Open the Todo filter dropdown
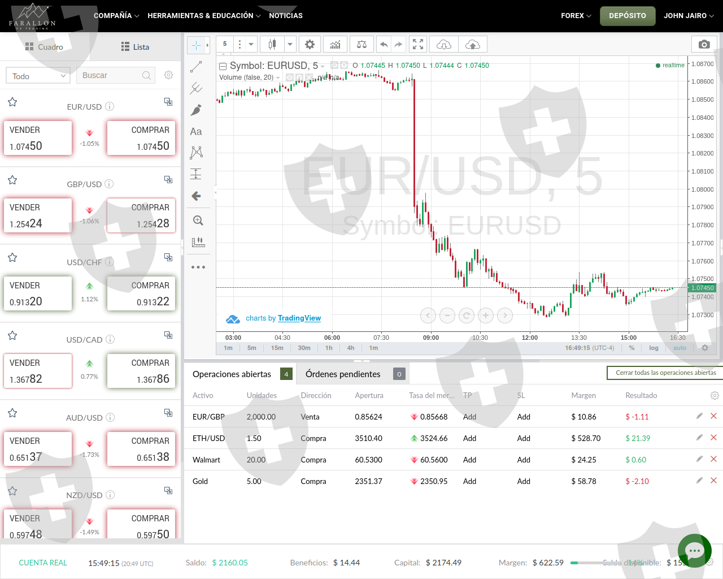Image resolution: width=723 pixels, height=579 pixels. 38,76
